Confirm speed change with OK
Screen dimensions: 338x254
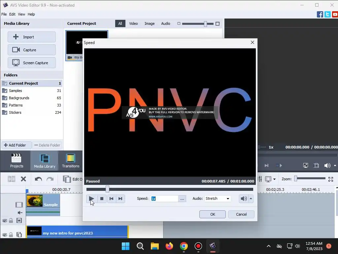[213, 214]
